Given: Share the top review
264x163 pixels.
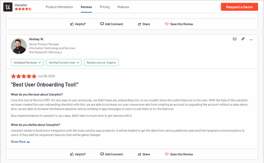Looking at the screenshot, I should (x=144, y=24).
